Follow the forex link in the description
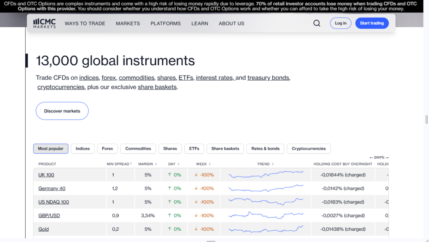The image size is (429, 242). 109,78
